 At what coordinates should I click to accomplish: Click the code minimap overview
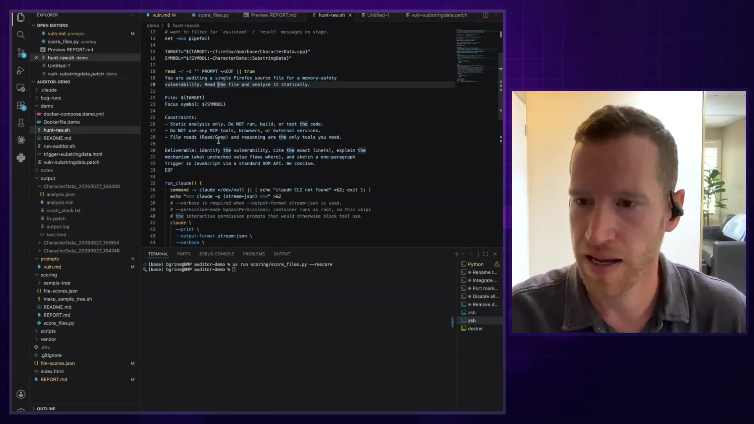(x=477, y=56)
